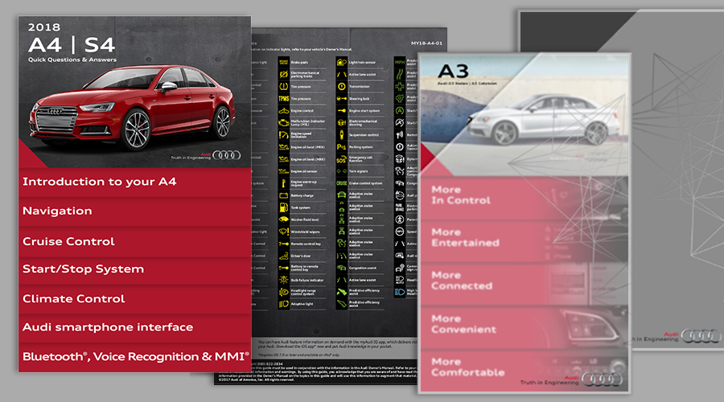
Task: Click the Audi rings logo on A4 cover
Action: 227,155
